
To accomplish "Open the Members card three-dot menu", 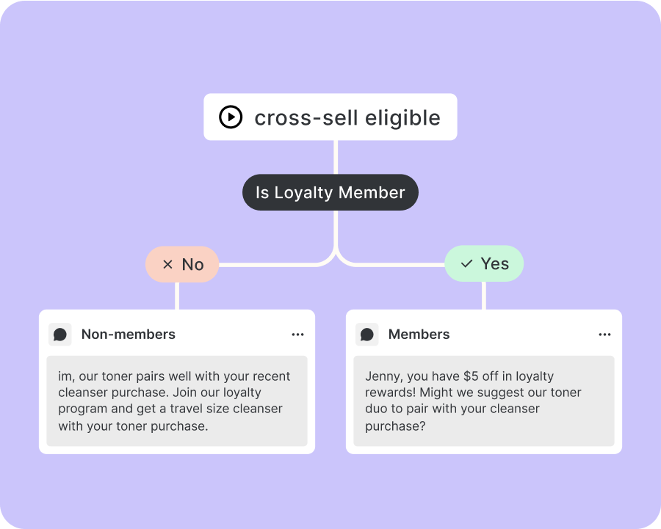I will pos(604,335).
